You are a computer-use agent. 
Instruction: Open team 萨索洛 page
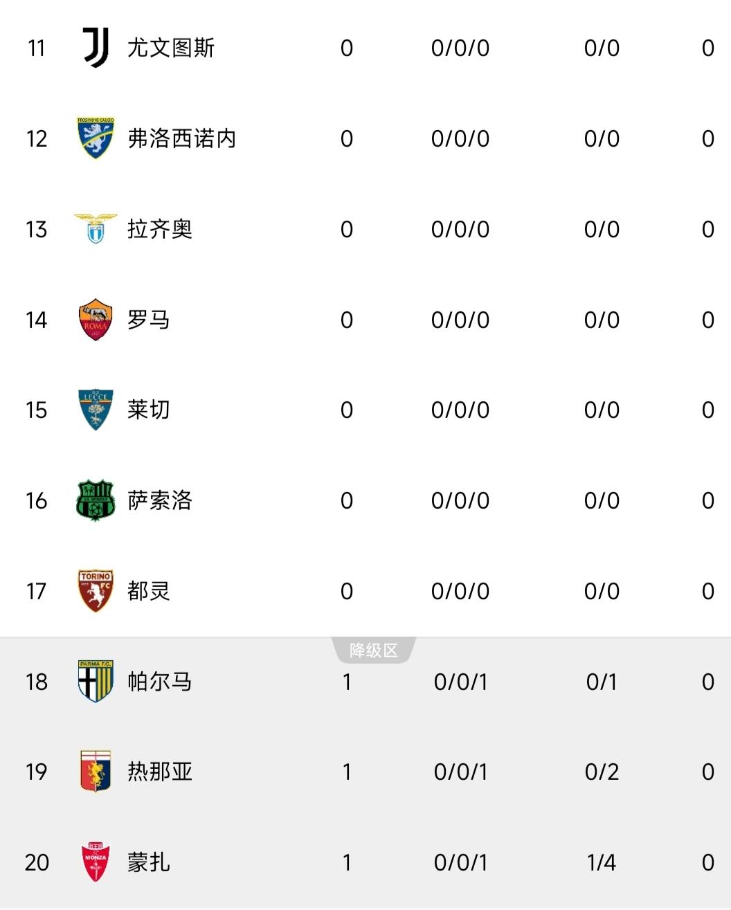point(160,500)
